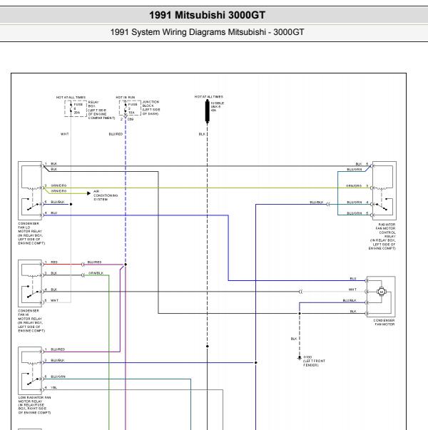Click the 'WHT' label on HI relay pin 5
Image resolution: width=428 pixels, height=430 pixels.
55,300
